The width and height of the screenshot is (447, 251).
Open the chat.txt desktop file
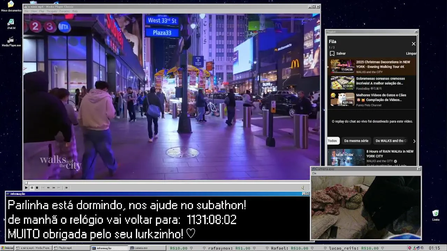pyautogui.click(x=11, y=24)
